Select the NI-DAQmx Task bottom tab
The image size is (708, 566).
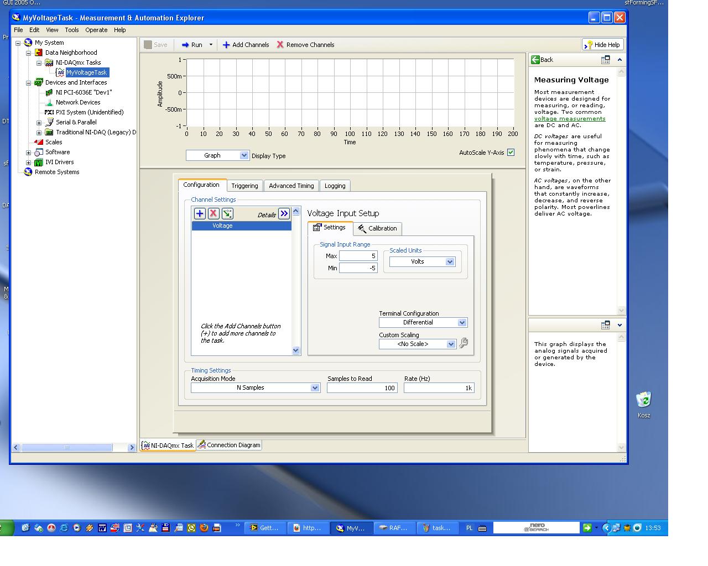[x=168, y=445]
